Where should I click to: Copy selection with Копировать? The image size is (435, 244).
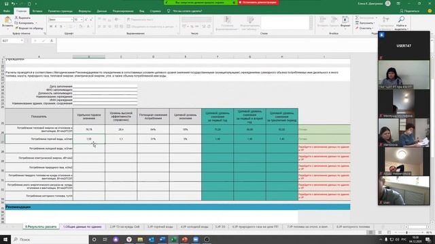(24, 23)
